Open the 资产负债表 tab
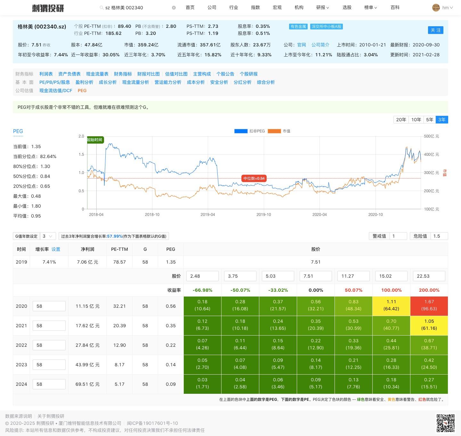The width and height of the screenshot is (461, 436). point(69,74)
